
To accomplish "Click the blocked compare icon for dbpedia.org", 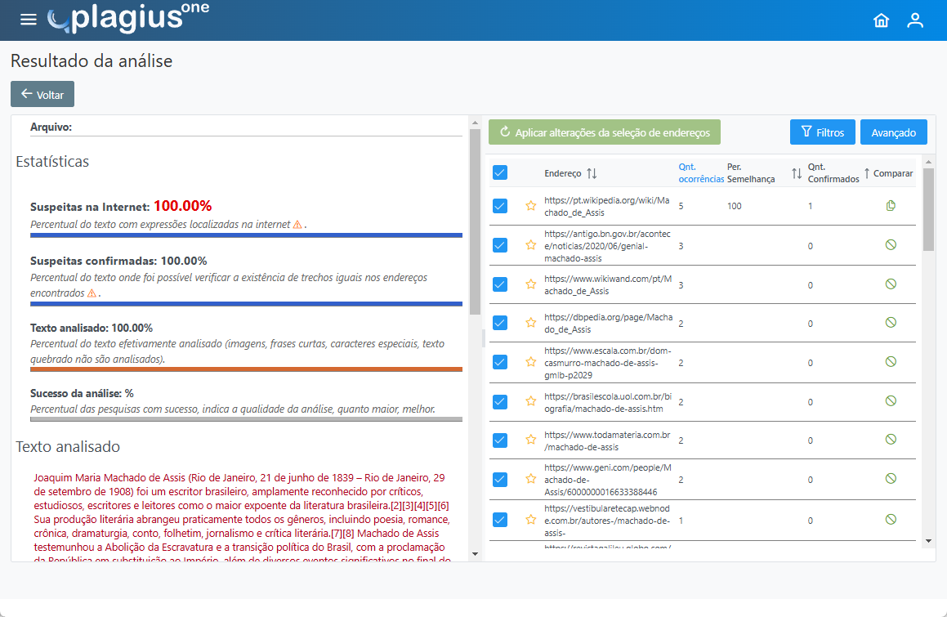I will click(891, 323).
